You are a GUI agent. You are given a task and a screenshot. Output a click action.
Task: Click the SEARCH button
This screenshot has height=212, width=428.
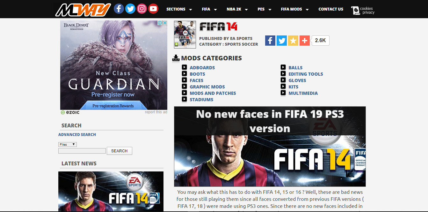[120, 151]
